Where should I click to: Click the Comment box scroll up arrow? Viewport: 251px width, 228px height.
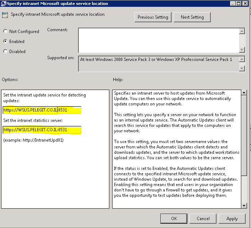coord(242,31)
